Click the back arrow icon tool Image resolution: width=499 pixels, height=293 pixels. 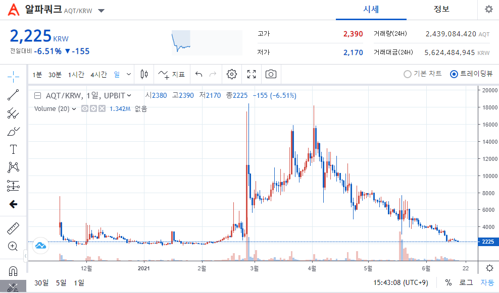pos(13,204)
